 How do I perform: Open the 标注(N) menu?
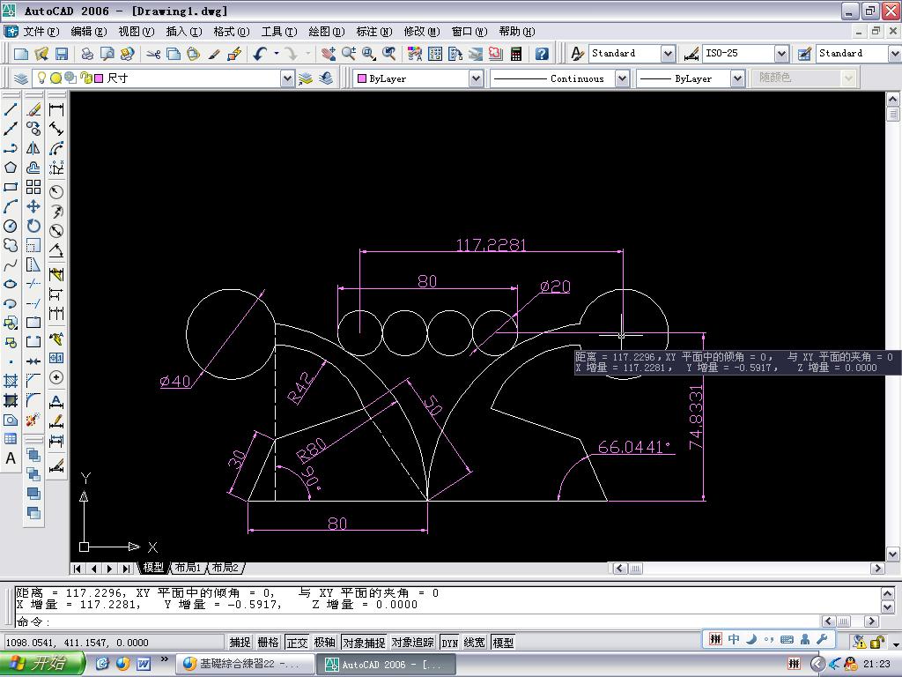[x=373, y=32]
